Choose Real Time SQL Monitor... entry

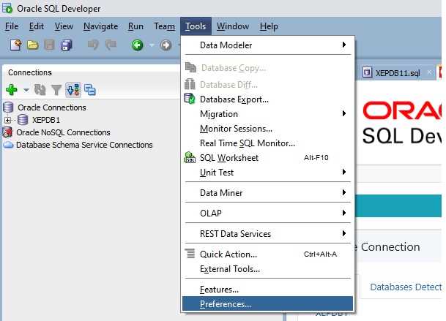pyautogui.click(x=267, y=143)
